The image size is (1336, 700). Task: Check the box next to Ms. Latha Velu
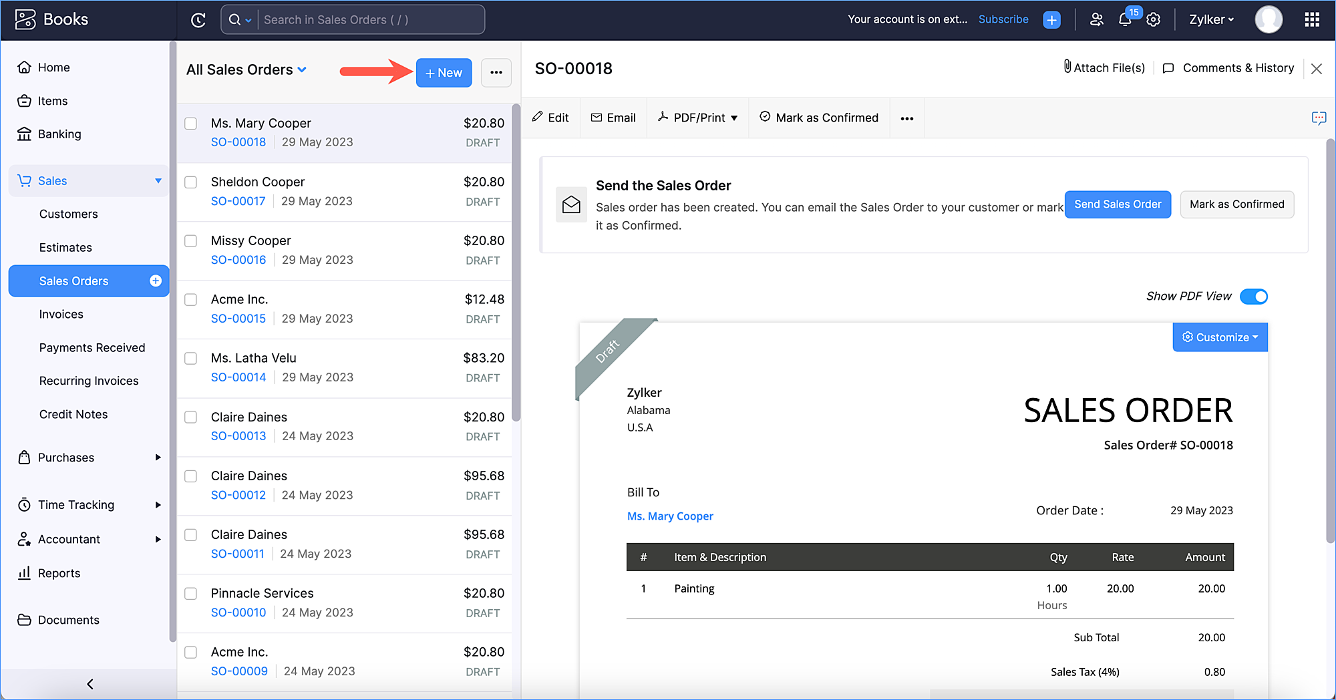(191, 359)
